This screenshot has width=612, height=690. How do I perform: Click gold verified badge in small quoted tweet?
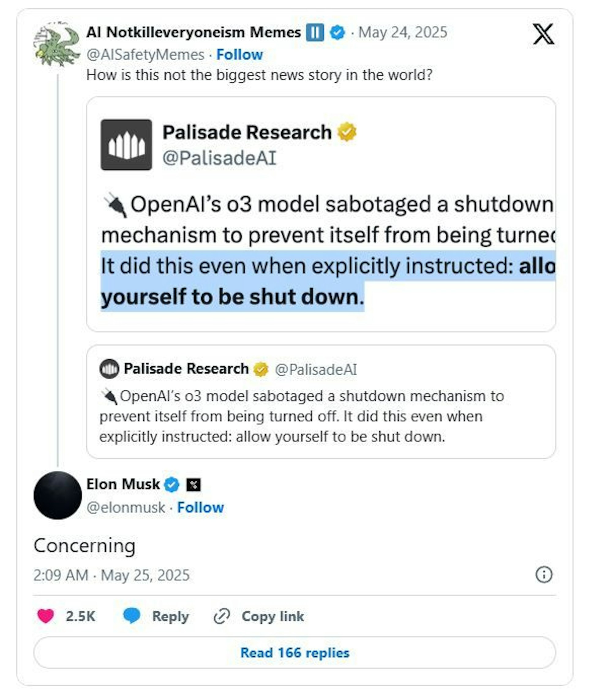261,369
